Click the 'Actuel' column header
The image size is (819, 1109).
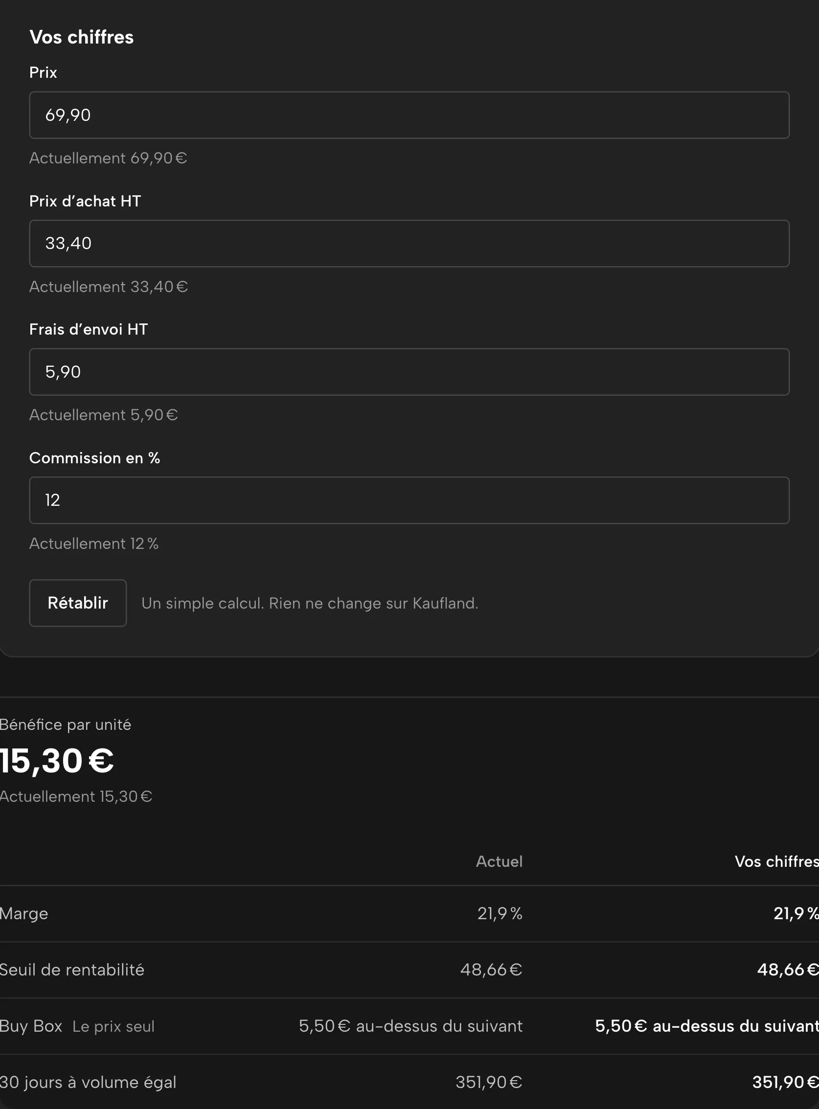499,861
